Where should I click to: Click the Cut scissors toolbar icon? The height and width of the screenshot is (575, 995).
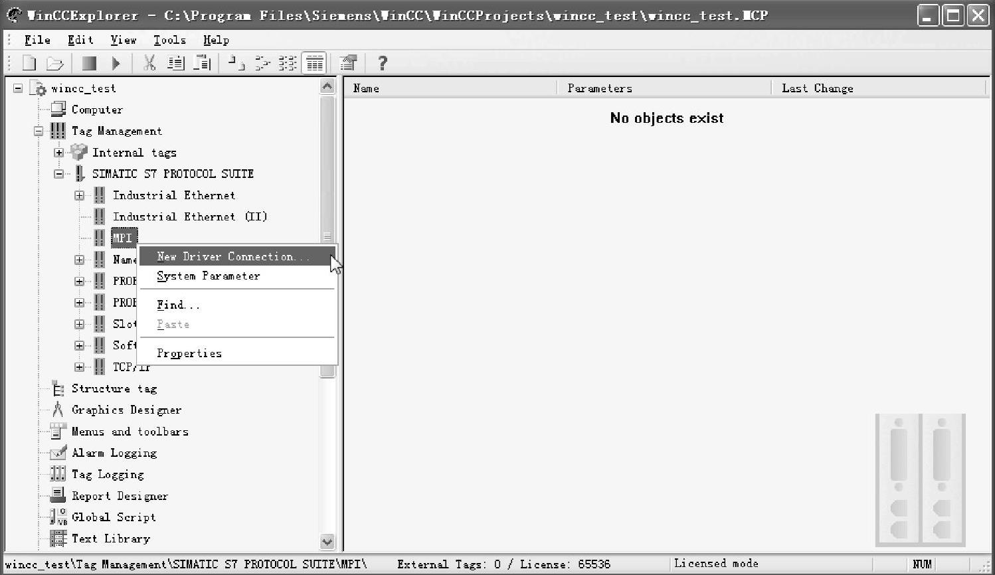(149, 63)
